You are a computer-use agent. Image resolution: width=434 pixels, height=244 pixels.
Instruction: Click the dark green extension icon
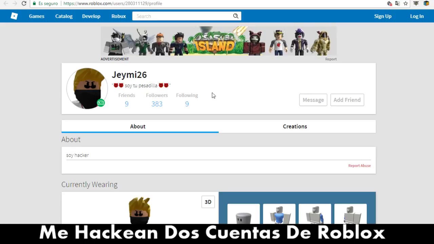tap(416, 3)
